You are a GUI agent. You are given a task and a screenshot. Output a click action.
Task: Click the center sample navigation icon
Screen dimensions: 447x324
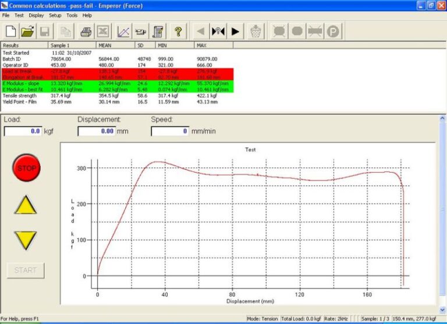(218, 31)
